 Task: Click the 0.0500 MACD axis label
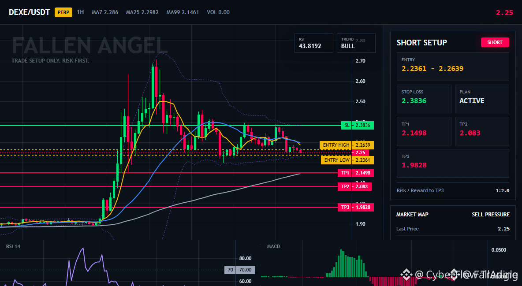coord(499,250)
